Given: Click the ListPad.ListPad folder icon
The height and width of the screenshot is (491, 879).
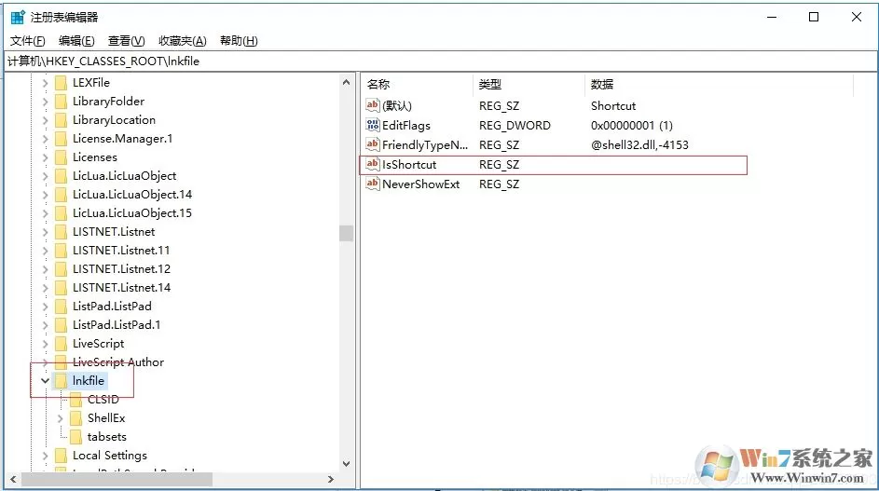Looking at the screenshot, I should coord(62,307).
